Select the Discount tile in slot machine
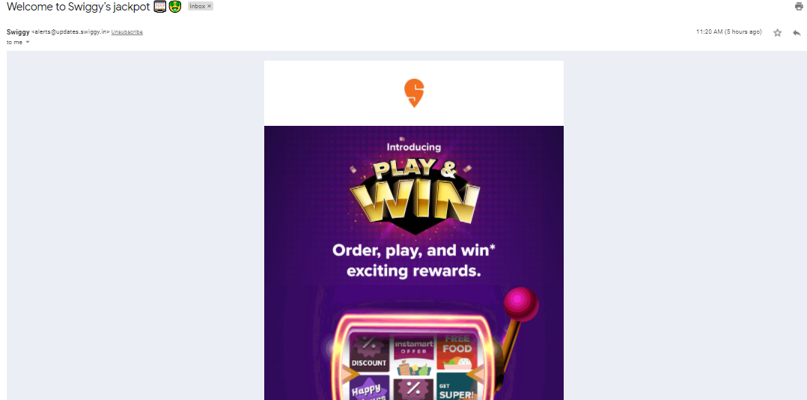The height and width of the screenshot is (400, 807). point(369,353)
